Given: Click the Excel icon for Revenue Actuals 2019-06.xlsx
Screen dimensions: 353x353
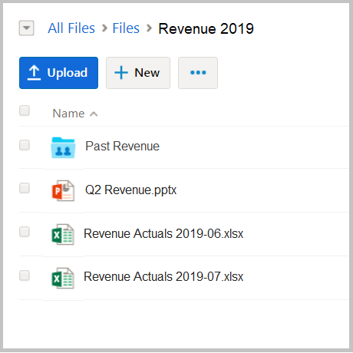Looking at the screenshot, I should (63, 234).
